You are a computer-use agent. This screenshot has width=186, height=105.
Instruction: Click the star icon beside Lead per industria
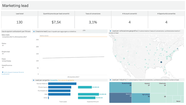pyautogui.click(x=110, y=80)
